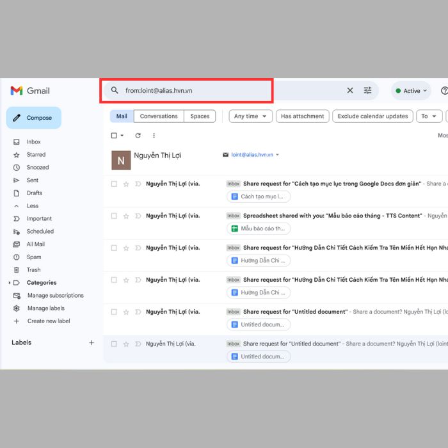
Task: Open Manage subscriptions
Action: coord(56,296)
